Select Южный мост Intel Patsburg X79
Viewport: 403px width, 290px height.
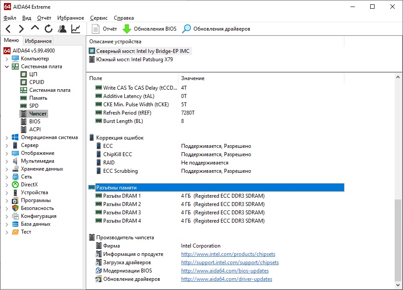pos(134,59)
